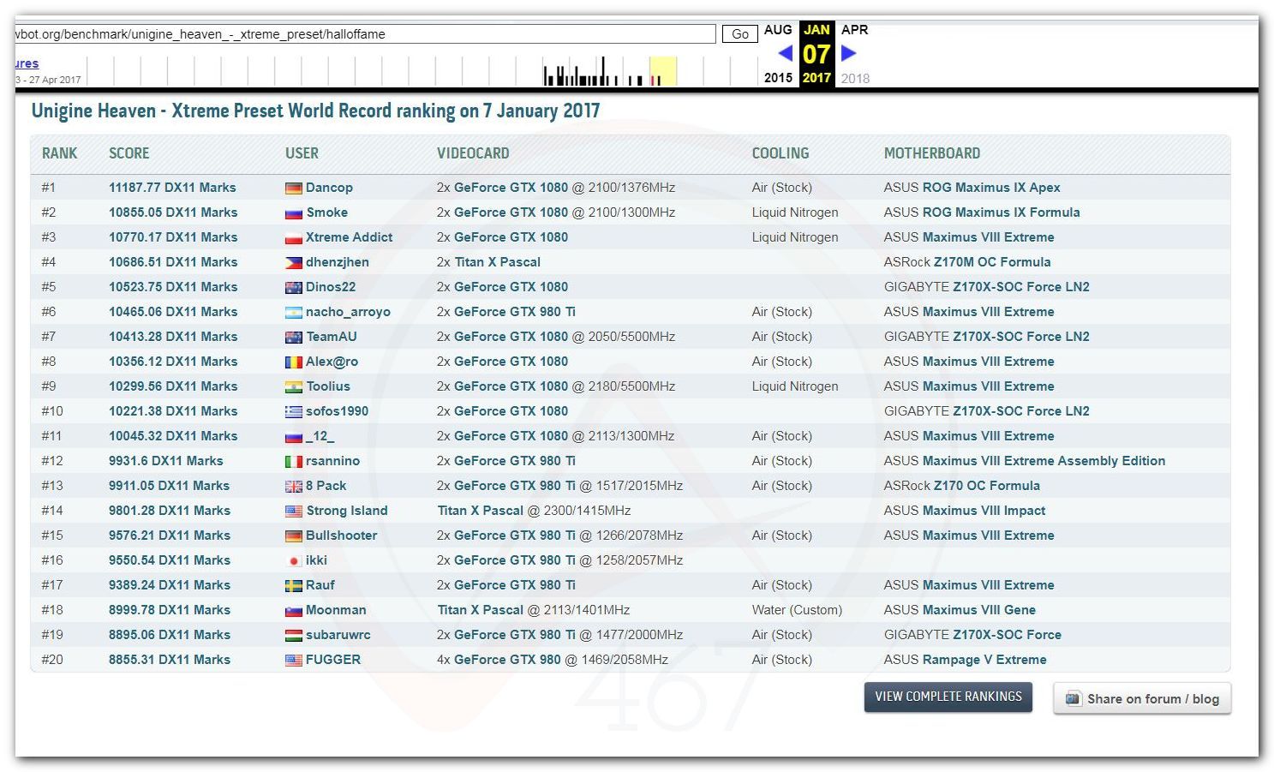The image size is (1274, 772).
Task: Open Maximus VIII Gene motherboard link
Action: point(979,610)
